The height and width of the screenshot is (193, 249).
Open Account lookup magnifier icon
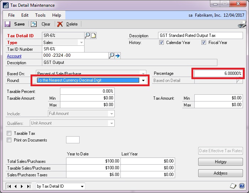coord(111,55)
